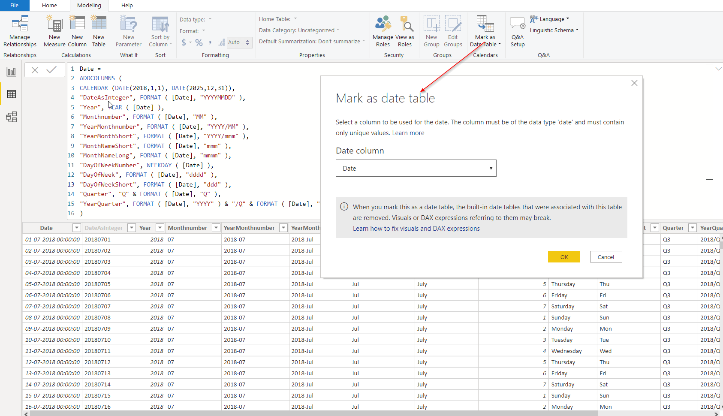Open the Date column dropdown in the dialog

pos(491,168)
